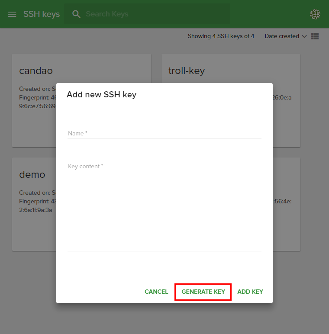
Task: Open the Date created sort dropdown
Action: [282, 36]
